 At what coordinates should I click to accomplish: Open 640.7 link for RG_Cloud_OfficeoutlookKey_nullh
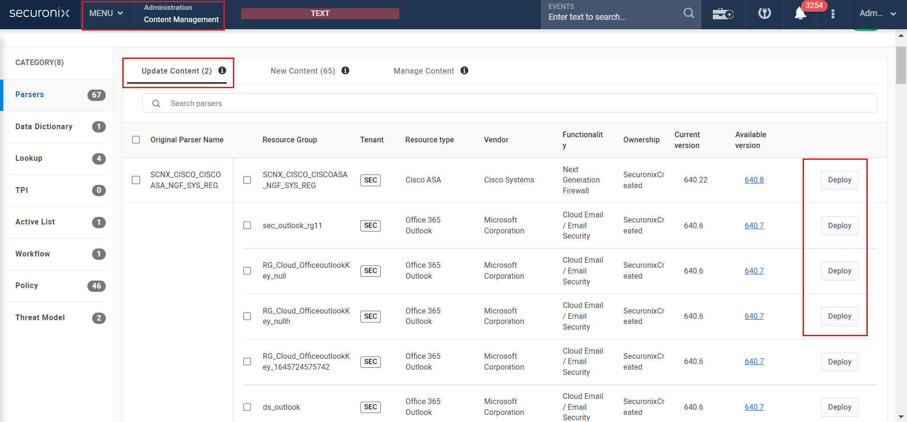(754, 316)
